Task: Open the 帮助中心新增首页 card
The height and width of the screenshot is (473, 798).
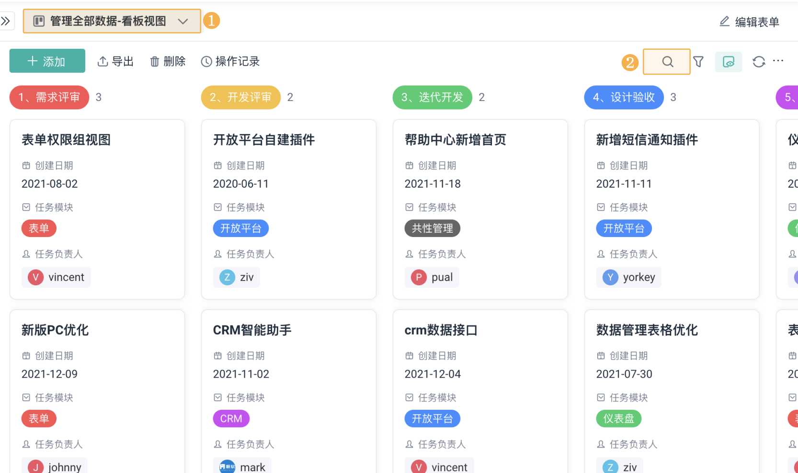Action: 480,210
